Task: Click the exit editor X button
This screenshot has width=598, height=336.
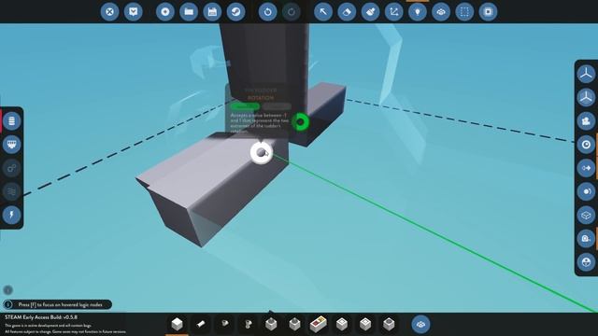Action: pyautogui.click(x=109, y=12)
